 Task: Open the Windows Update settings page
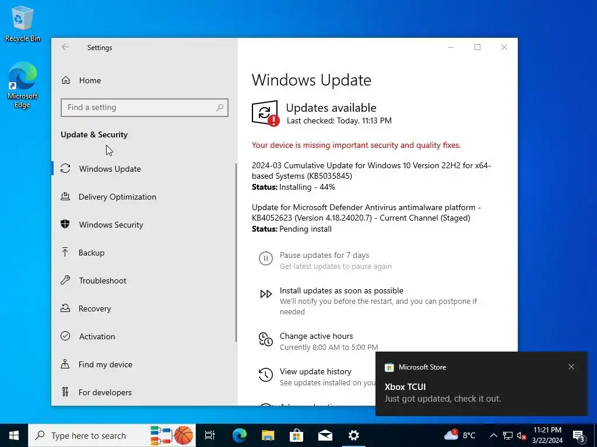[144, 168]
